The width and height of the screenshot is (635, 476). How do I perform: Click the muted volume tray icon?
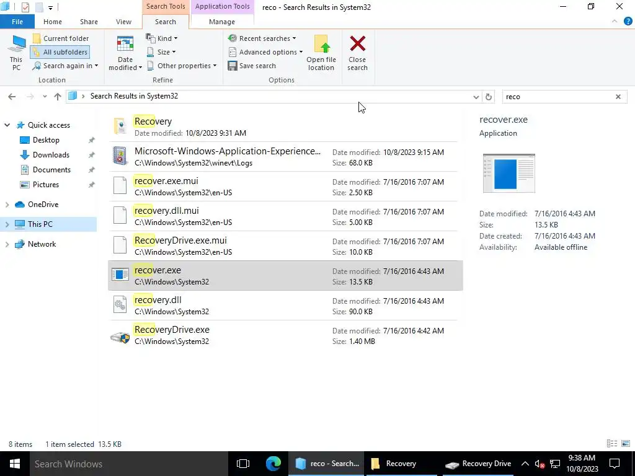540,464
